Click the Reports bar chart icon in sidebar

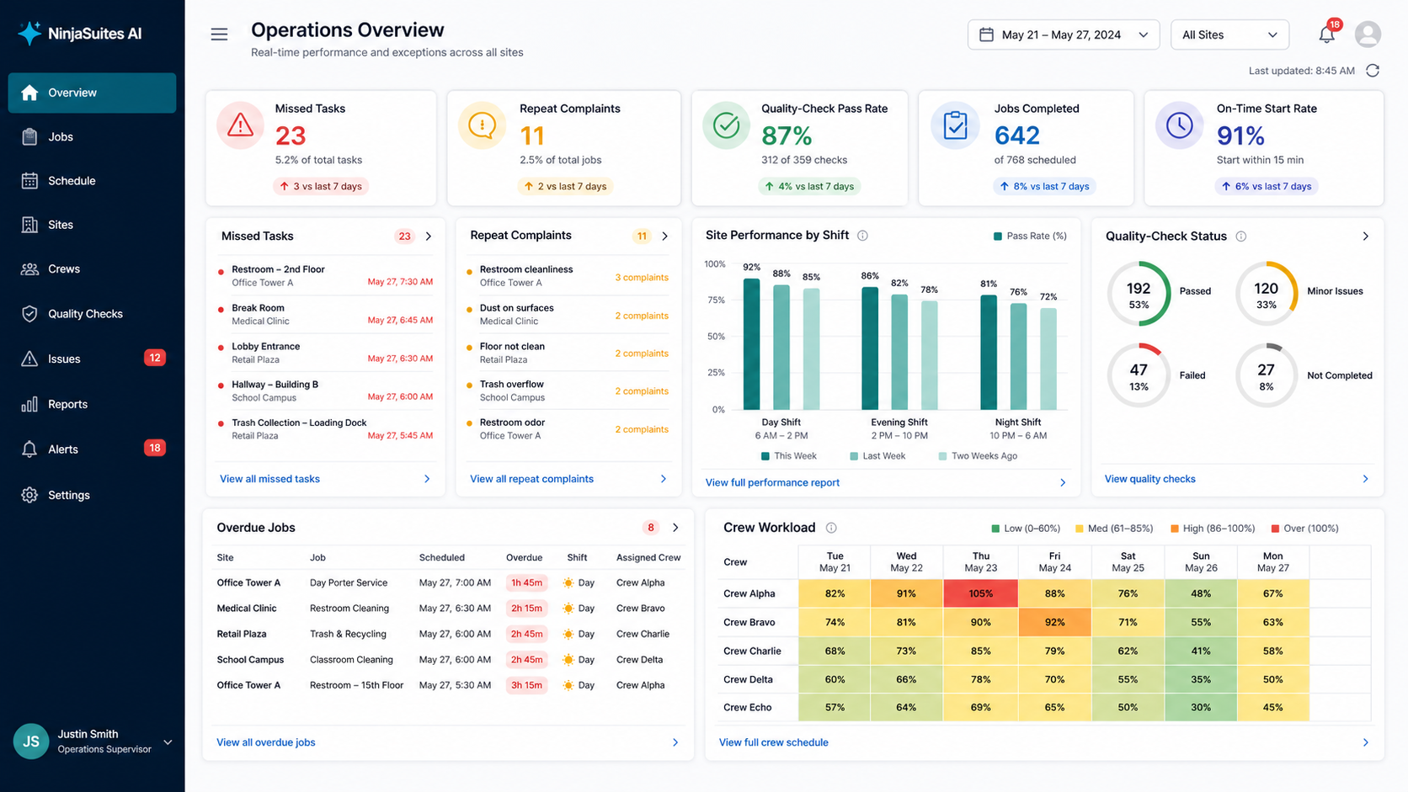[29, 404]
